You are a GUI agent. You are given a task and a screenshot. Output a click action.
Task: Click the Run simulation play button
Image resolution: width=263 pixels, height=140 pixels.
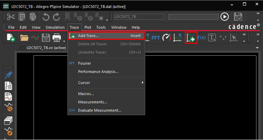click(x=225, y=17)
